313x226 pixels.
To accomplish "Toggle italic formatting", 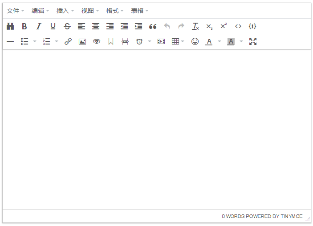I will pos(39,26).
